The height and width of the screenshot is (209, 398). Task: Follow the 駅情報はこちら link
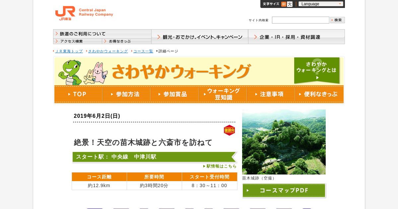click(220, 166)
